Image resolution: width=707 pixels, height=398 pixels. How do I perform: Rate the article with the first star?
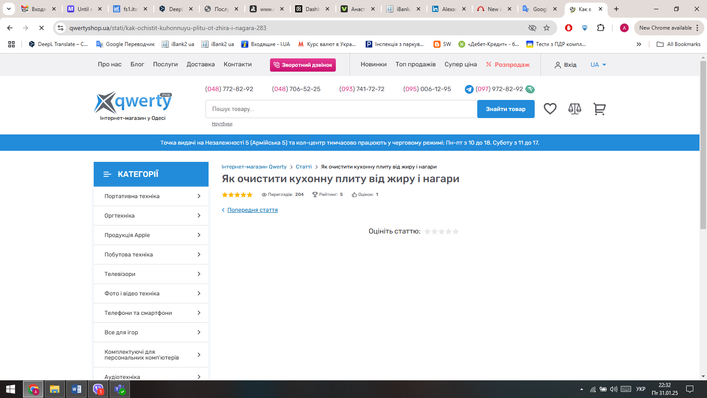pos(427,231)
